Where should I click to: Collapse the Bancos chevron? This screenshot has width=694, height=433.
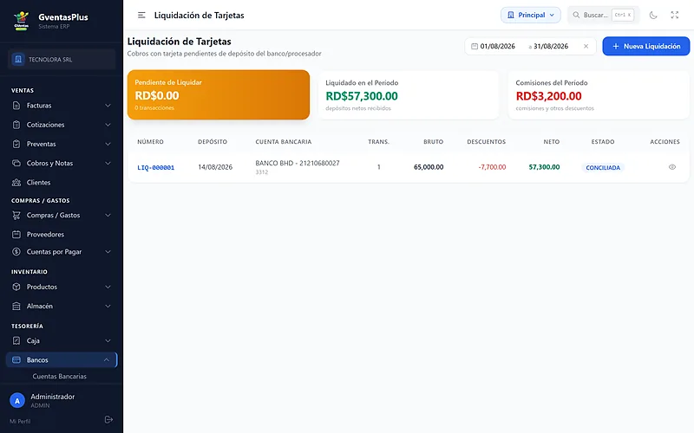click(x=106, y=359)
